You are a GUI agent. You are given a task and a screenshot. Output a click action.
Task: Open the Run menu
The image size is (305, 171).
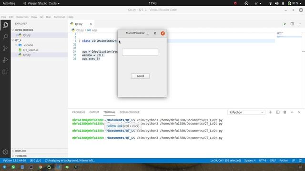tap(49, 17)
